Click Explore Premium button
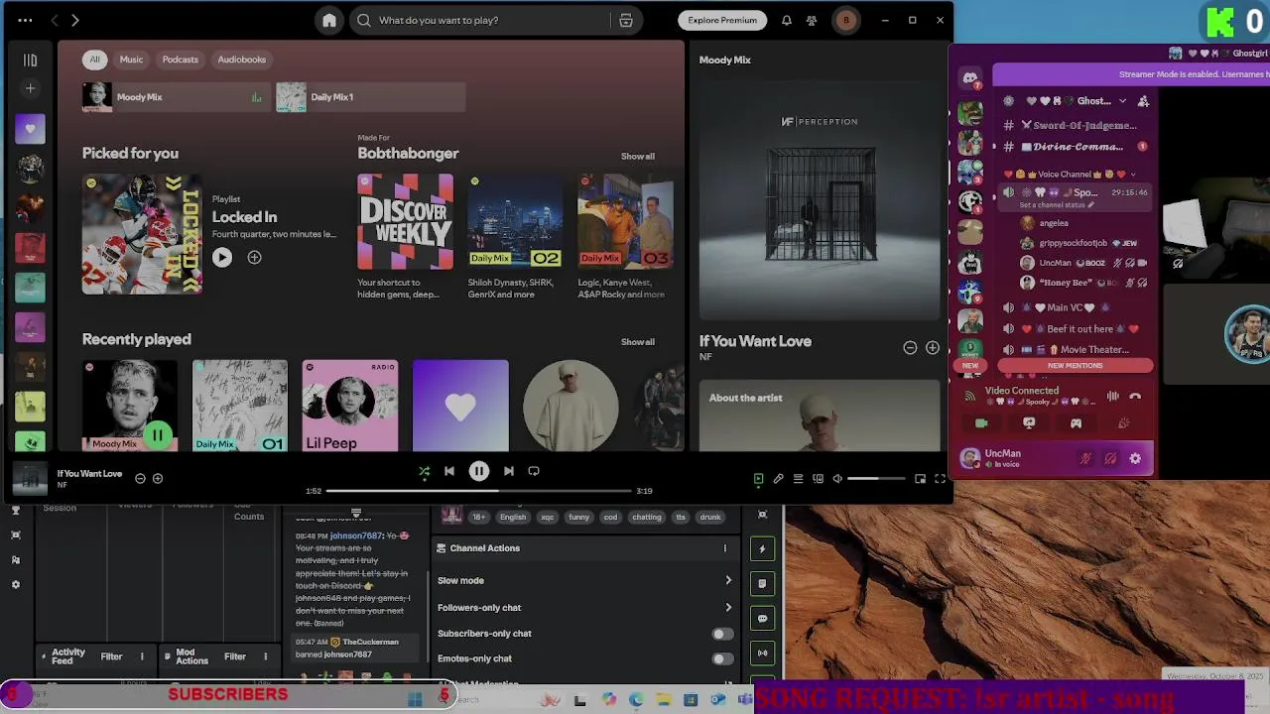The height and width of the screenshot is (714, 1270). (x=722, y=20)
